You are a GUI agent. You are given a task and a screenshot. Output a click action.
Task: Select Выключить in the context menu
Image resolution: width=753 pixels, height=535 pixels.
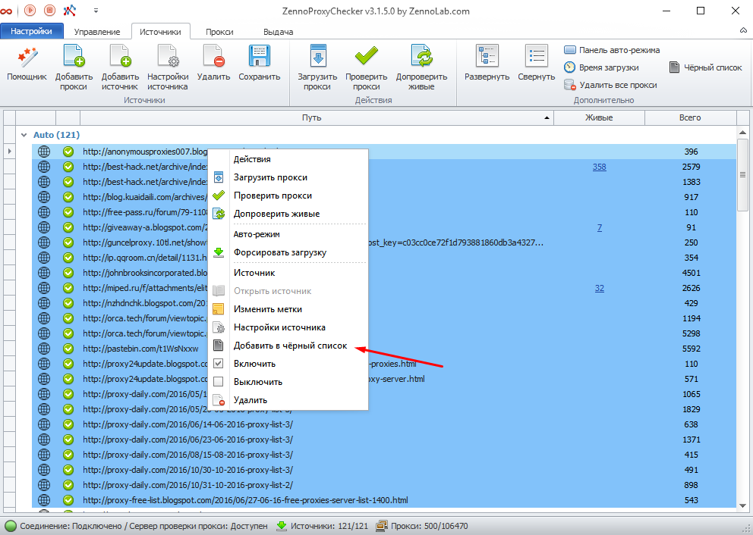257,382
